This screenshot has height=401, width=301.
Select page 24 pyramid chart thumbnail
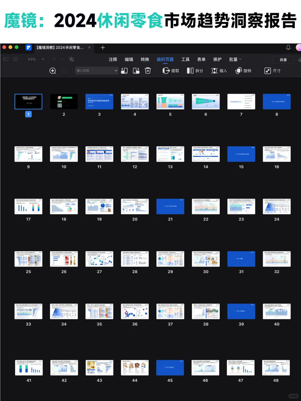point(277,206)
